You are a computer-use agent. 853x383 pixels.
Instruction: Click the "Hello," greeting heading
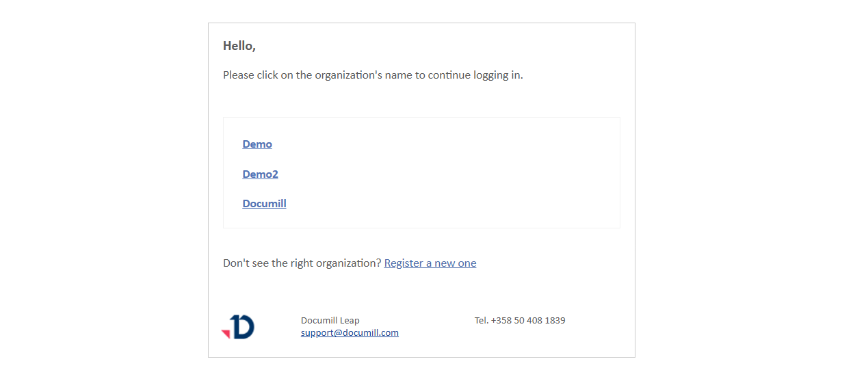pyautogui.click(x=239, y=47)
